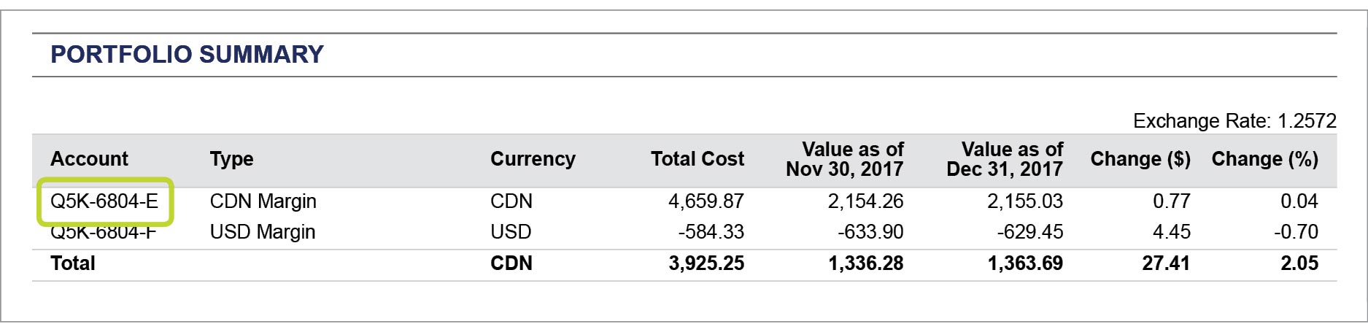Select the Value as of Dec 31, 2017 header
The width and height of the screenshot is (1368, 324).
[1005, 159]
